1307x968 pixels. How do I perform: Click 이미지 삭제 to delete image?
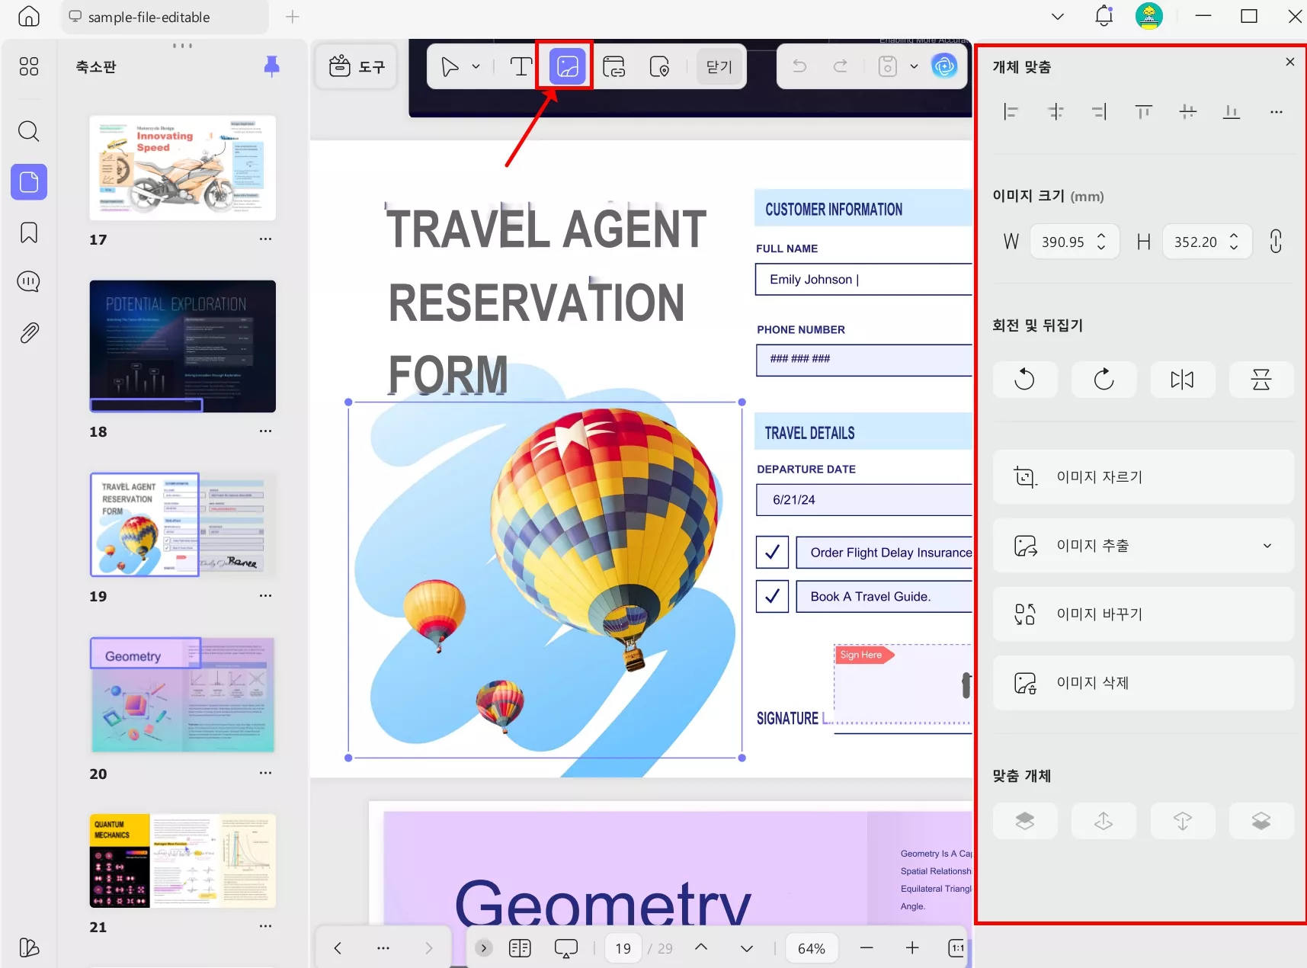tap(1143, 683)
